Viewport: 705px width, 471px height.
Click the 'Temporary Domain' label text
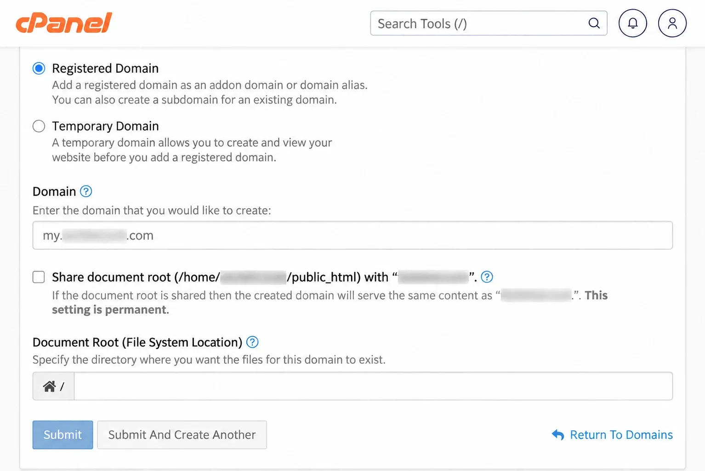(x=105, y=126)
